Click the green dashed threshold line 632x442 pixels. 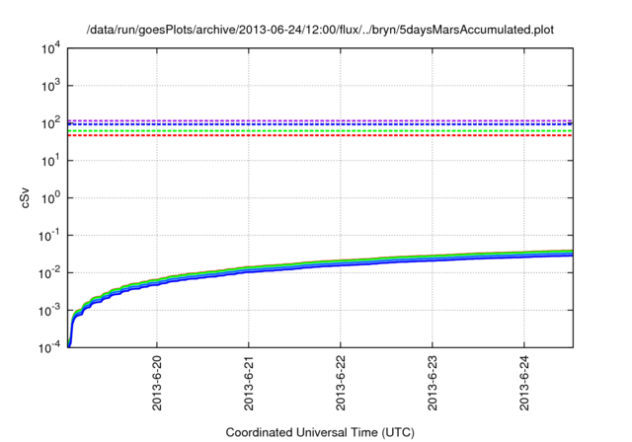pos(320,131)
